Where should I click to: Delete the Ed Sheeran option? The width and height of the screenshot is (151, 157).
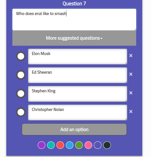(x=131, y=74)
